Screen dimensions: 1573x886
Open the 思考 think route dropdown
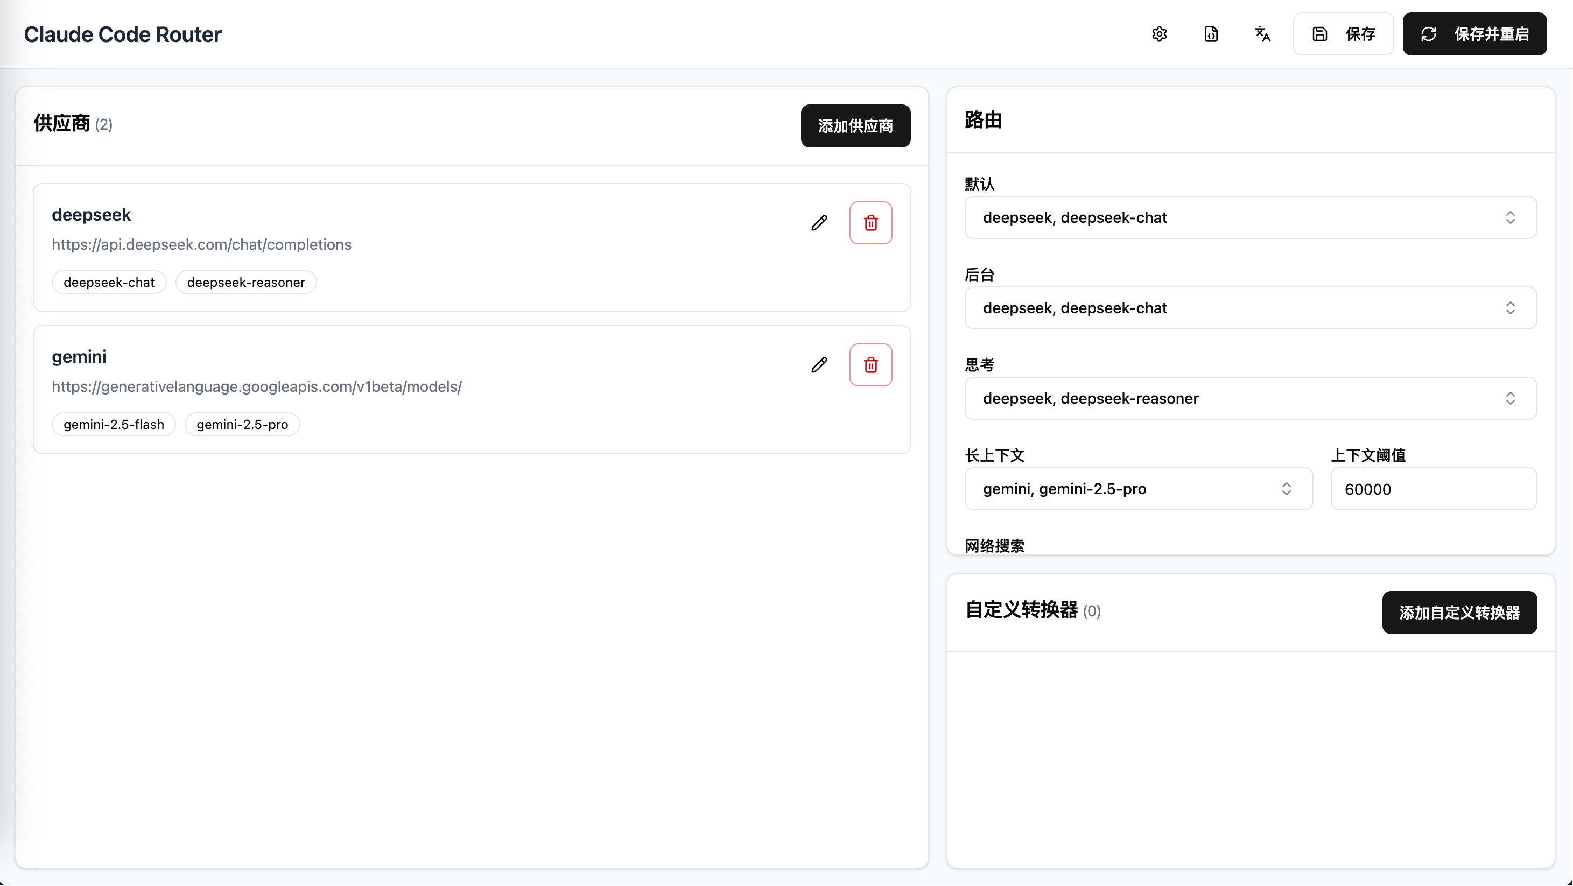point(1251,398)
